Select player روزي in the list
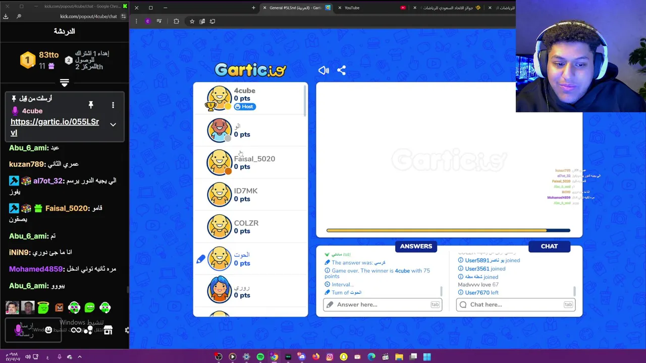Screen dimensions: 646x363 click(250, 291)
